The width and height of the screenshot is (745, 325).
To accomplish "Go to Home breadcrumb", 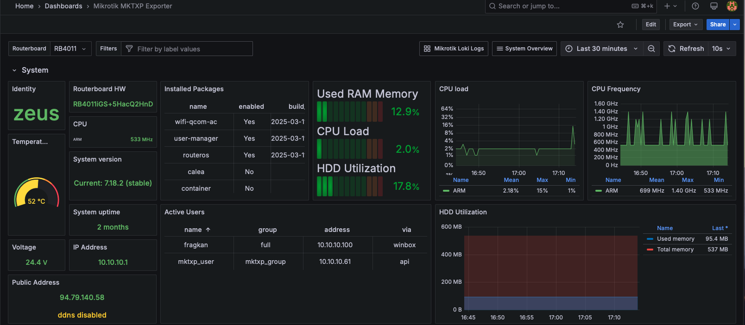I will [24, 6].
